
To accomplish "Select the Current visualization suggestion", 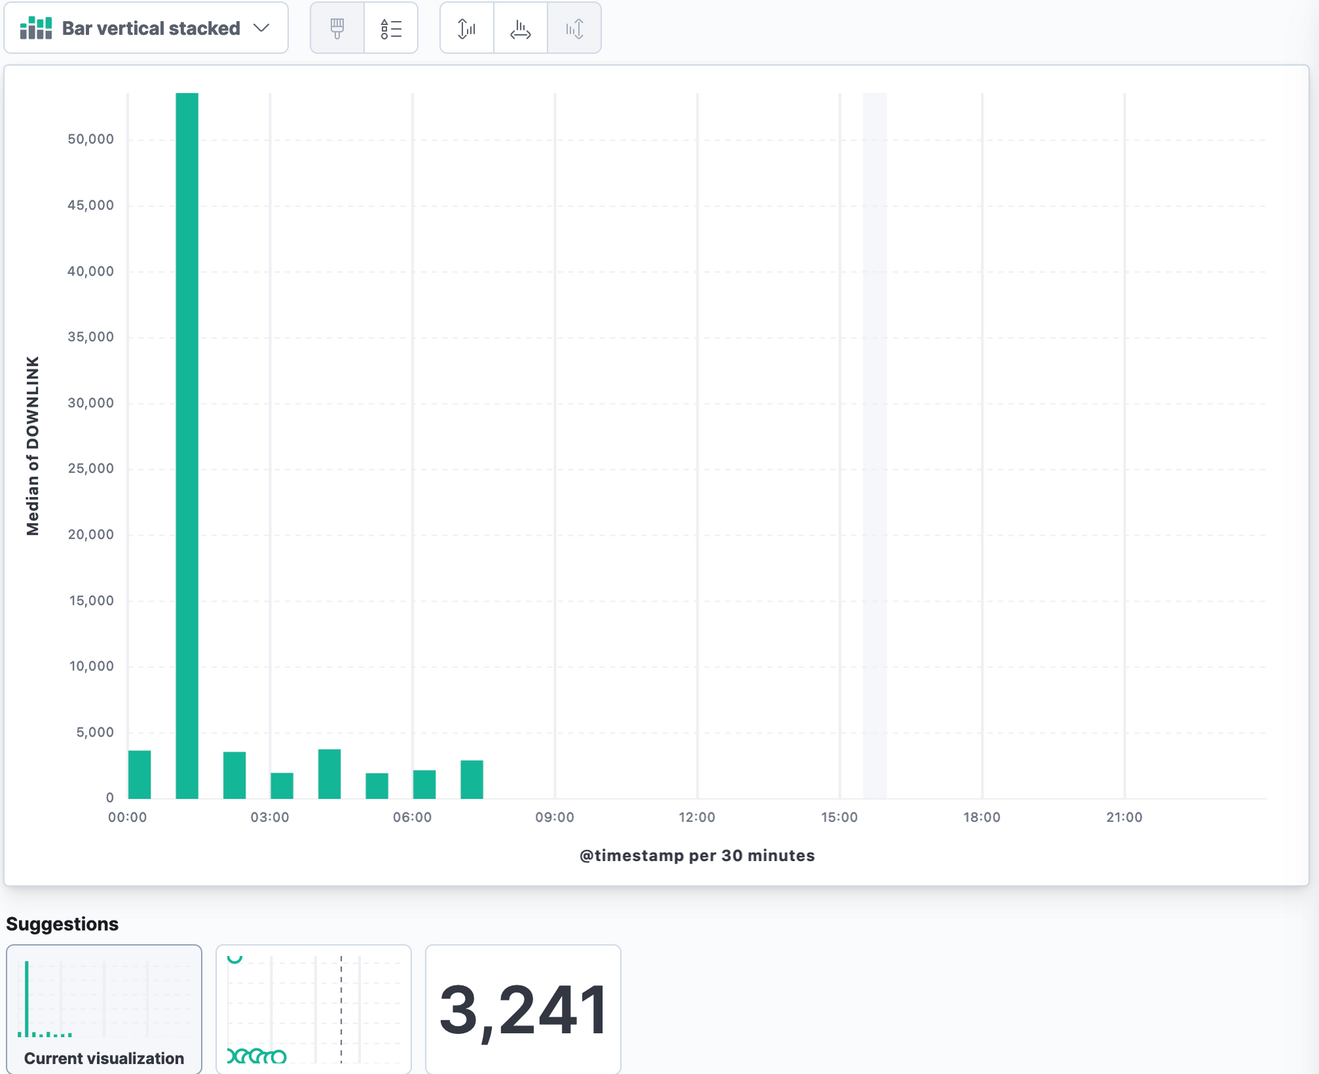I will pos(104,1009).
